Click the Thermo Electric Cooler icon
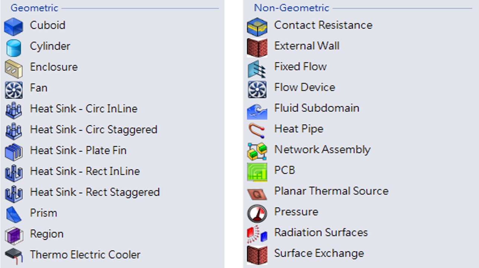Viewport: 479px width, 268px height. pos(14,255)
